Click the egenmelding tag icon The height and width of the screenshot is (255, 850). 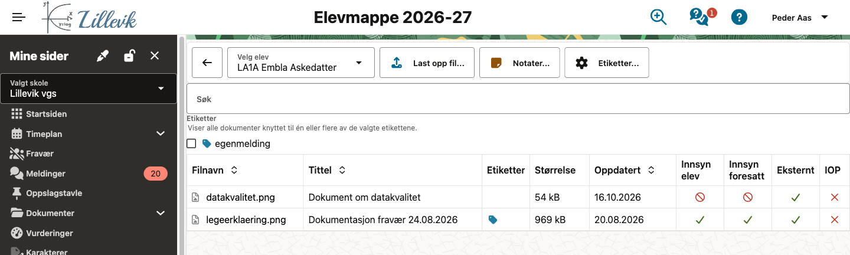coord(207,143)
